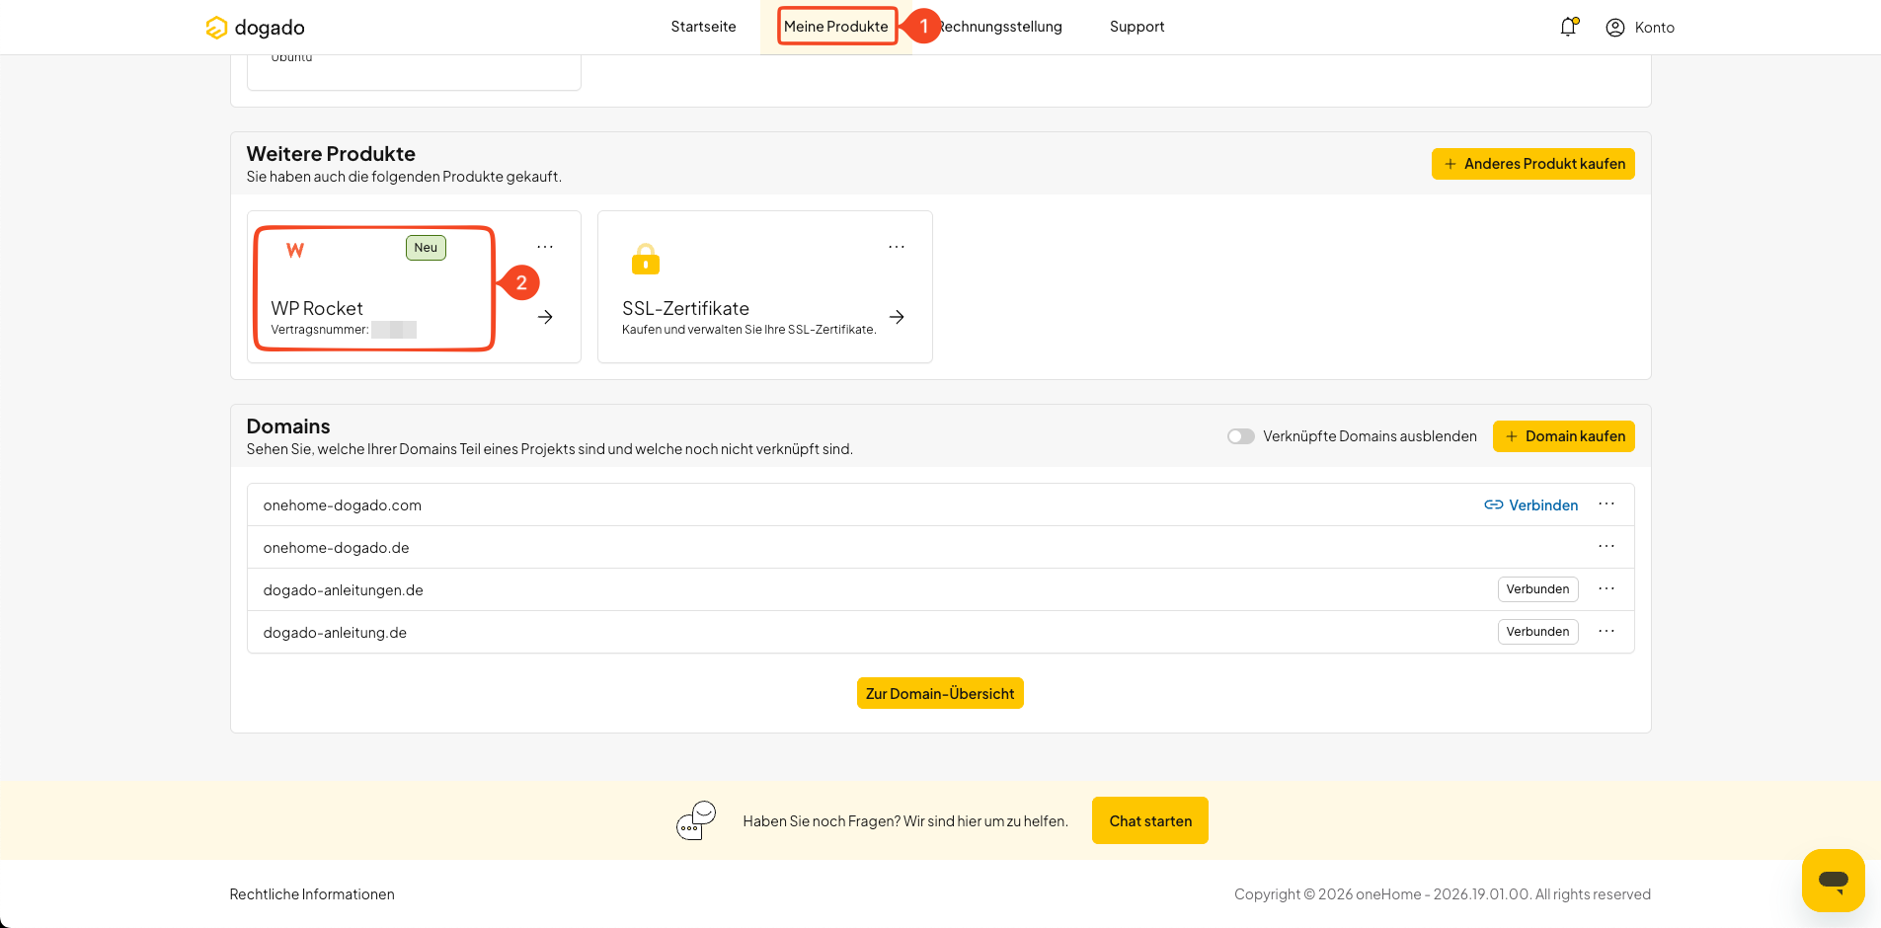This screenshot has height=928, width=1881.
Task: Click the WP Rocket logo icon
Action: point(295,251)
